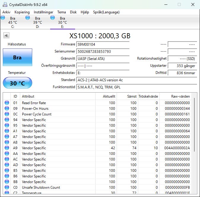Switch to the C: drive tab at 45 °C
This screenshot has height=197, width=200.
point(13,22)
